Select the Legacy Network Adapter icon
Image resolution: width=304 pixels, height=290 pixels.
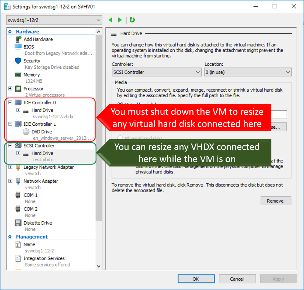(x=18, y=167)
